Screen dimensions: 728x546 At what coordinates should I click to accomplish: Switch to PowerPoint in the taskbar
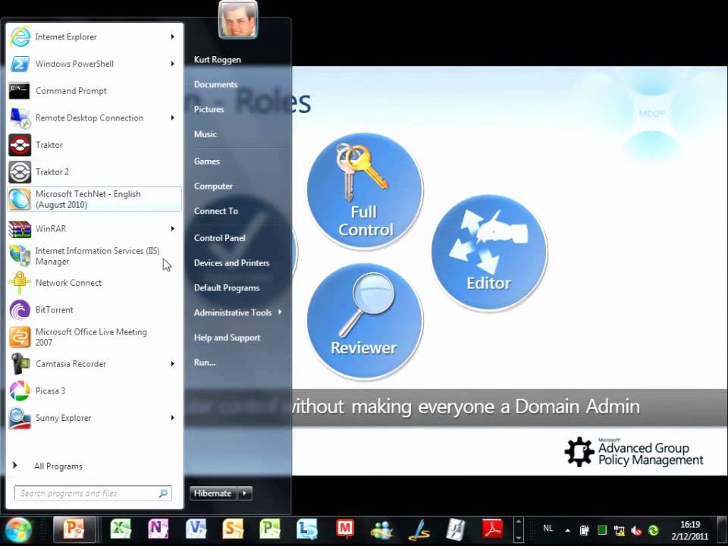(x=74, y=529)
